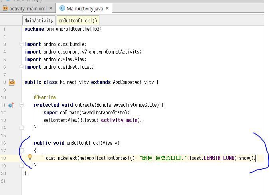Switch to the activity_main.xml tab
Screen dimensions: 269x195
(x=28, y=8)
